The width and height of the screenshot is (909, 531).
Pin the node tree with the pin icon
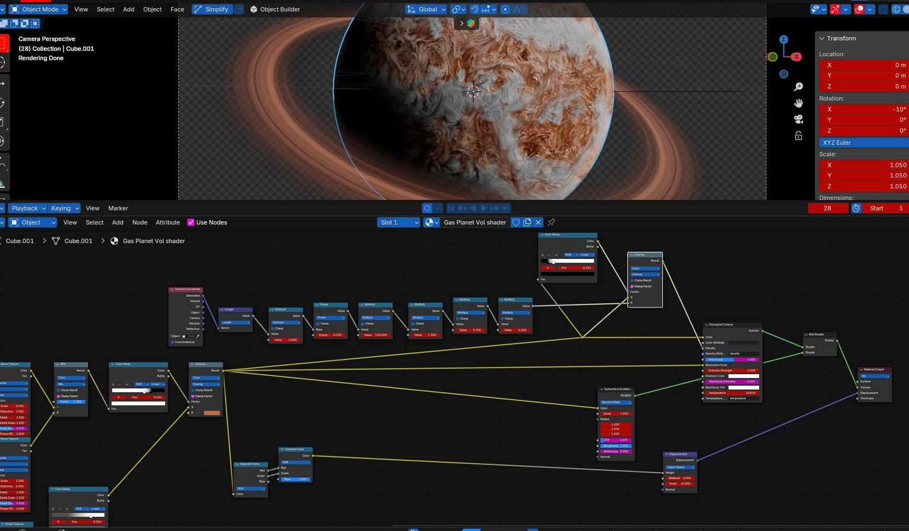pyautogui.click(x=552, y=222)
